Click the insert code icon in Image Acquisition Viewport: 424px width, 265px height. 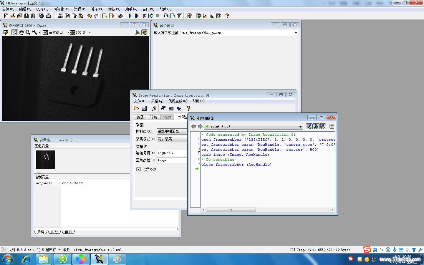(x=154, y=108)
